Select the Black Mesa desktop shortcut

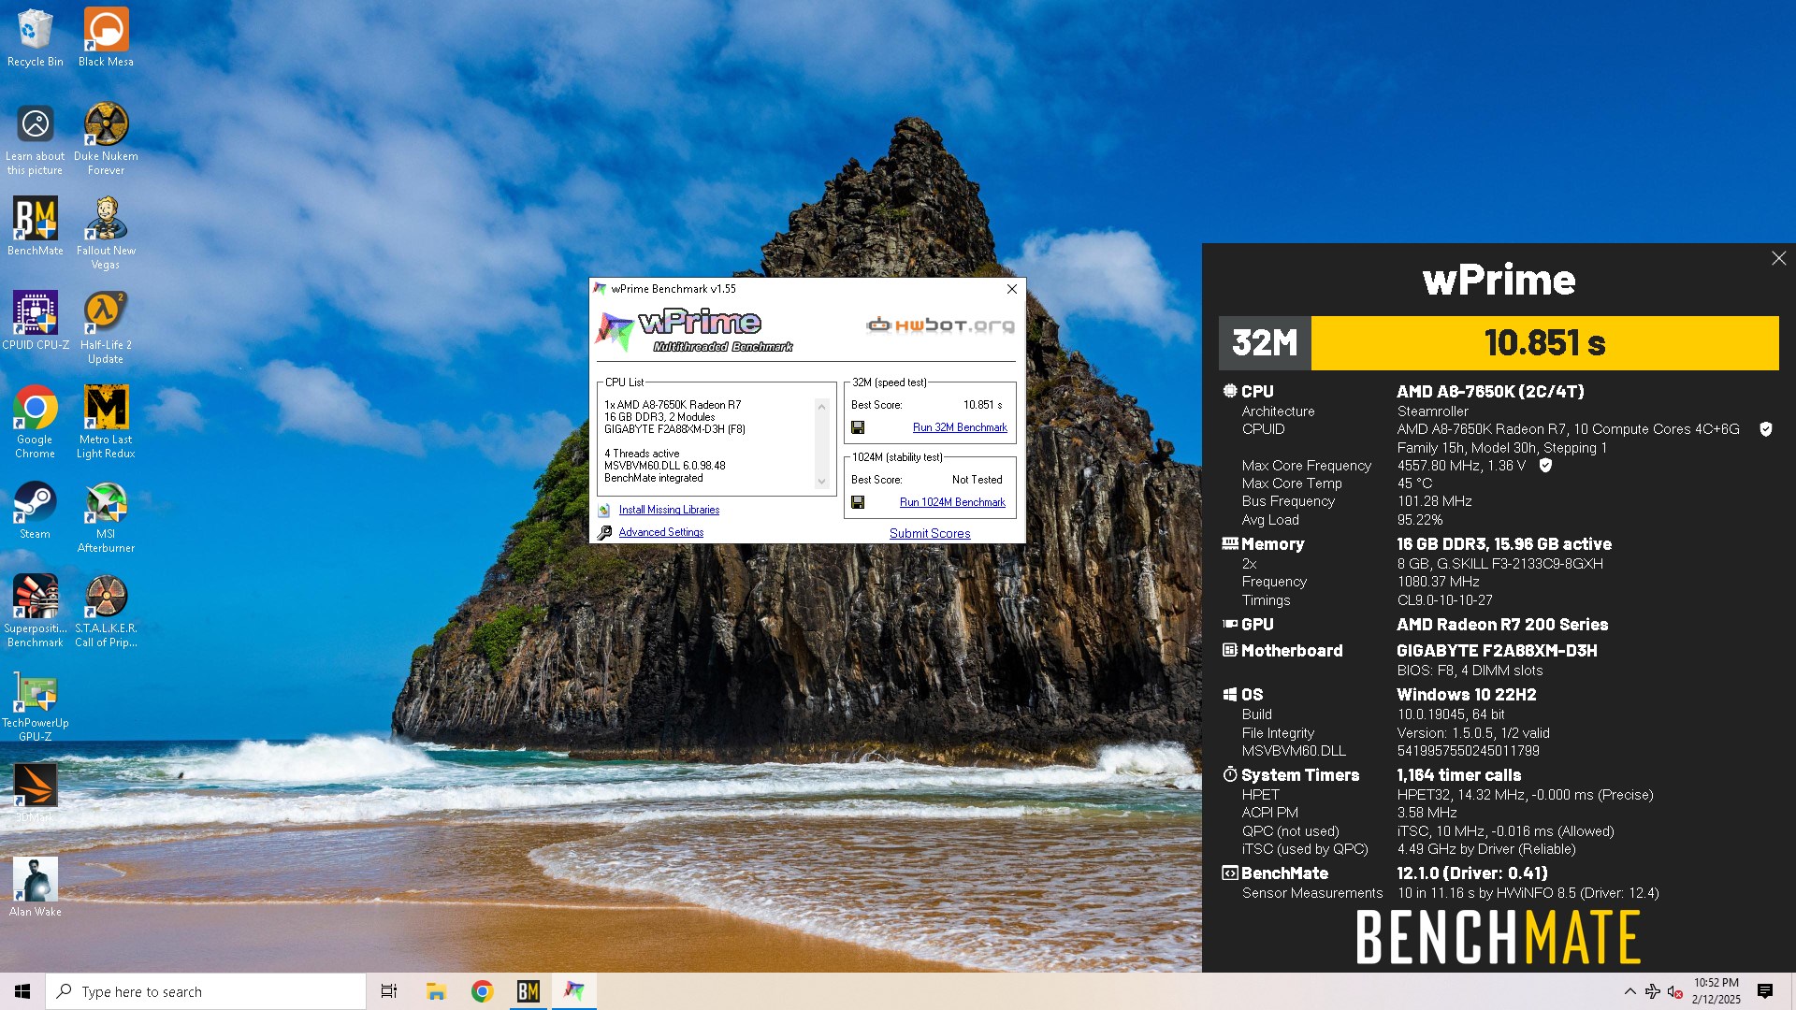[106, 37]
